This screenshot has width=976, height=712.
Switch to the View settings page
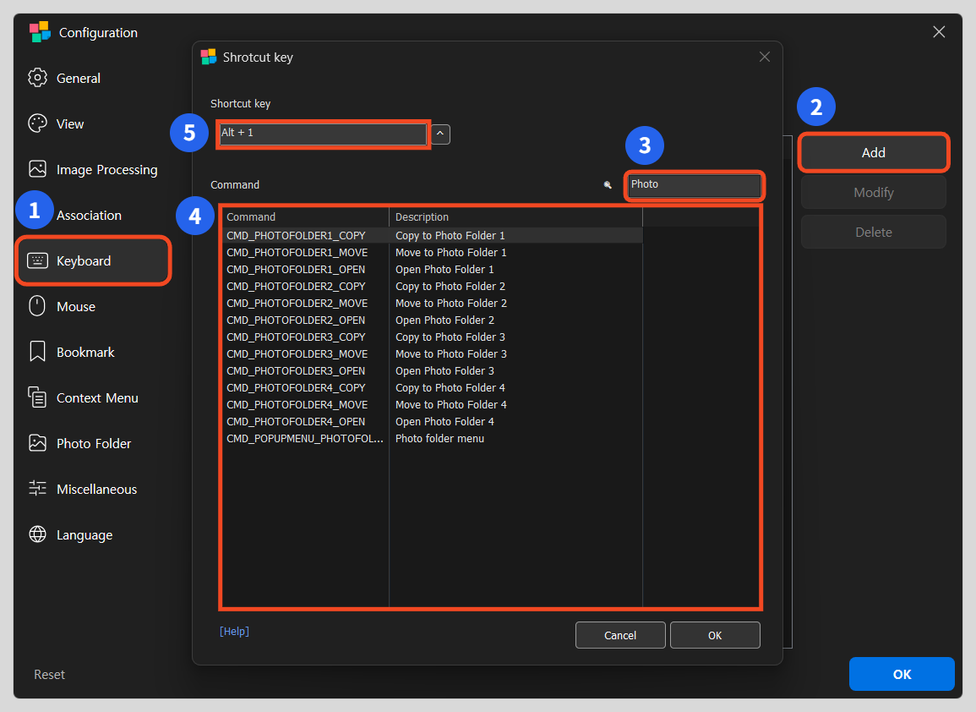(x=70, y=124)
